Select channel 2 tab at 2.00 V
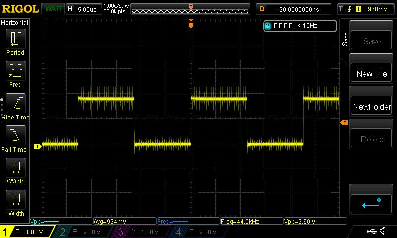The image size is (397, 238). [82, 232]
